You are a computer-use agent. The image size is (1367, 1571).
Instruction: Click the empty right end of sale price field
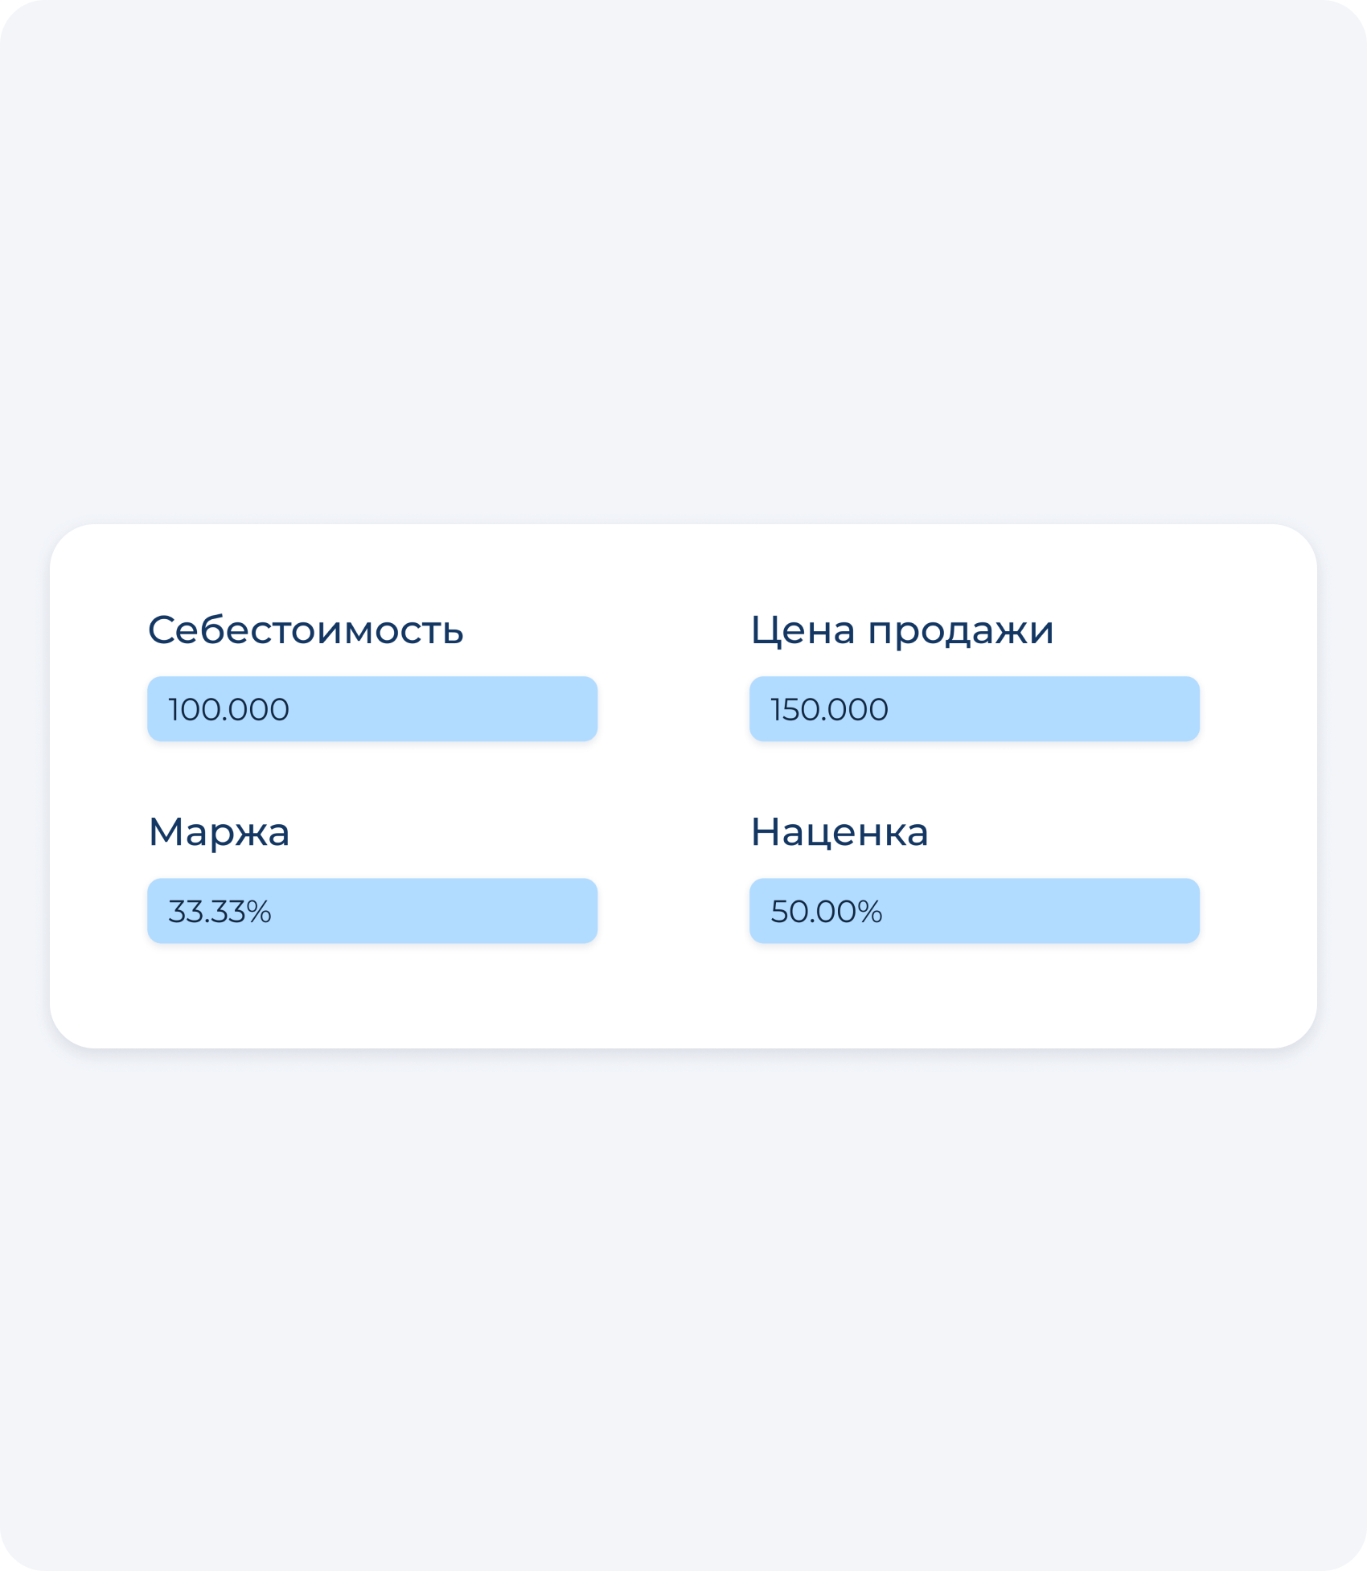[1158, 709]
